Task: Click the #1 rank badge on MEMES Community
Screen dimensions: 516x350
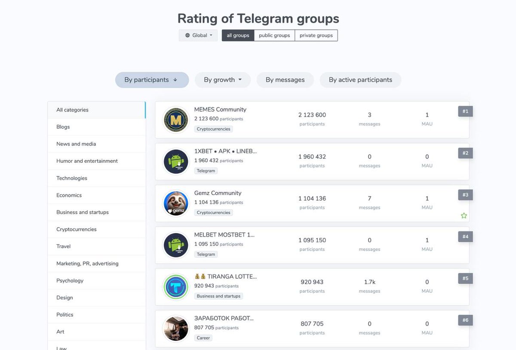Action: (465, 111)
